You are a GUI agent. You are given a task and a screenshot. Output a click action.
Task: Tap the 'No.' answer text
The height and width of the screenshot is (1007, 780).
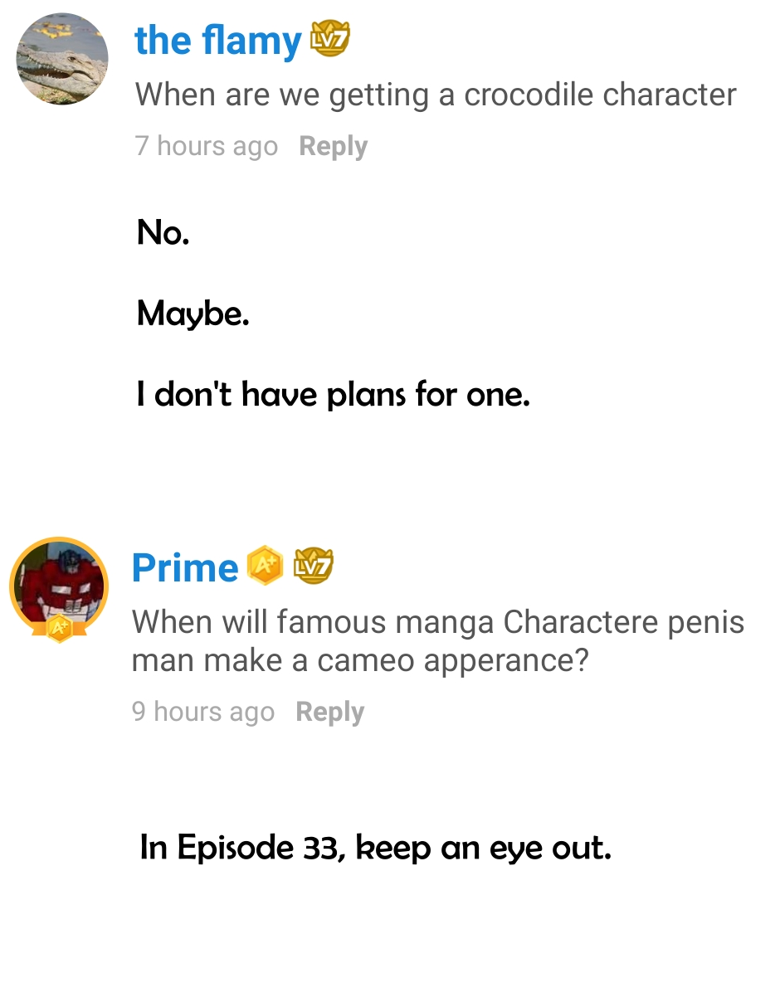point(163,233)
